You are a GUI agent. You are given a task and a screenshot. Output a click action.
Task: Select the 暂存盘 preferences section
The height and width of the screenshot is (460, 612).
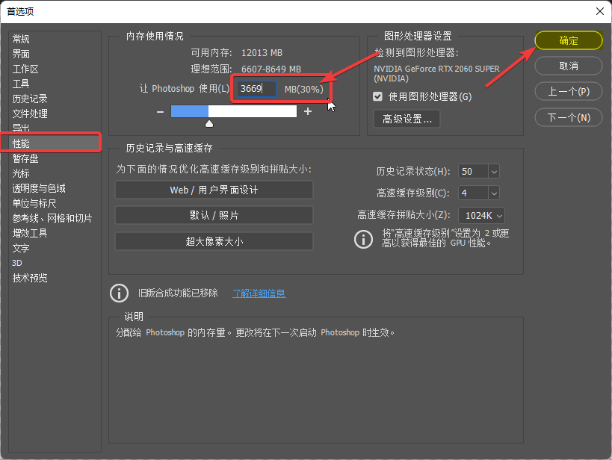click(x=25, y=158)
